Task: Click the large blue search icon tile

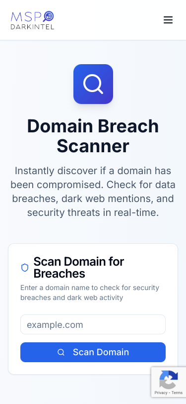Action: (93, 84)
